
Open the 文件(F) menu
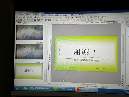pos(22,15)
